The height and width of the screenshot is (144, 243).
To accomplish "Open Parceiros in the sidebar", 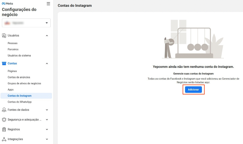I will 13,49.
